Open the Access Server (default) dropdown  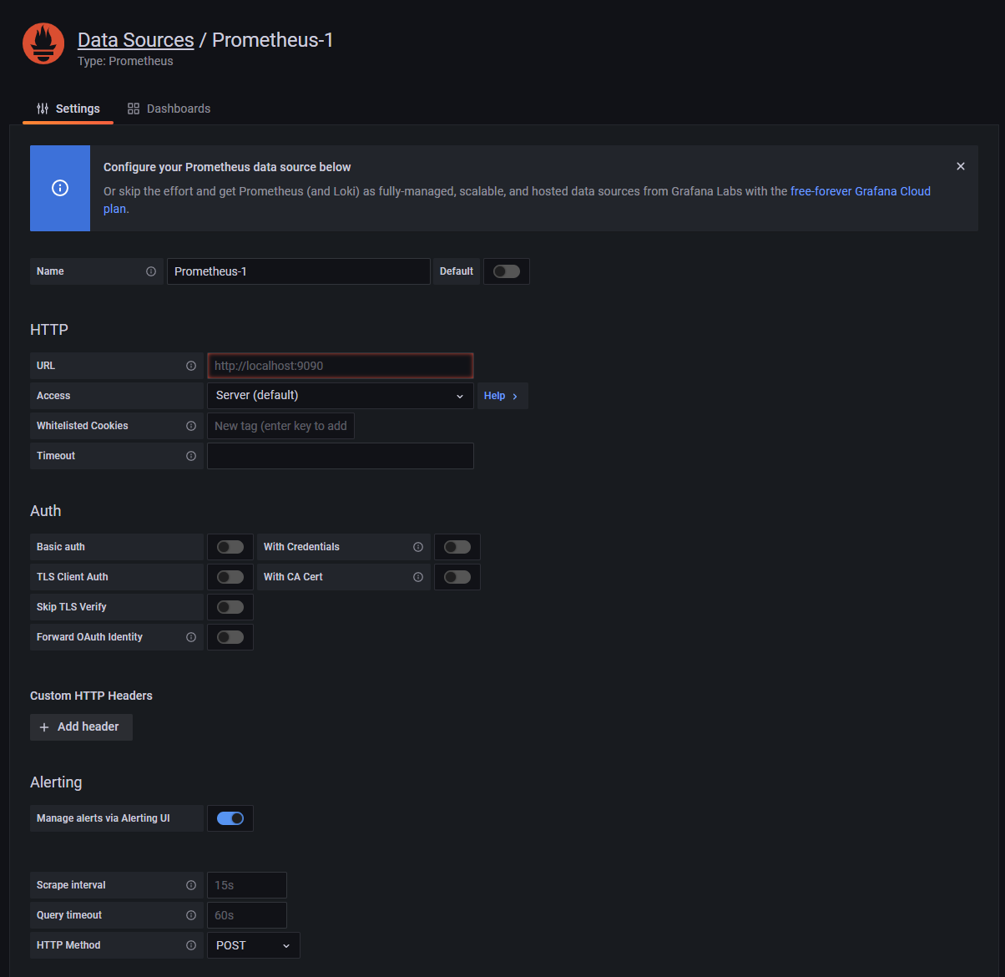pos(341,396)
